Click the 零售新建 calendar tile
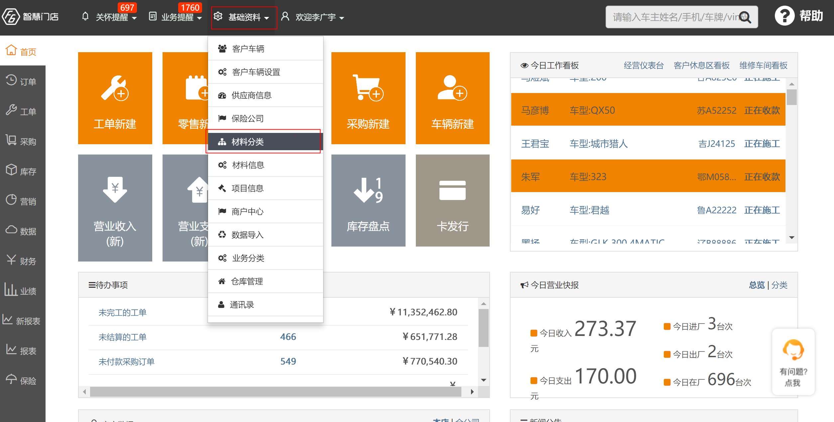 (185, 98)
